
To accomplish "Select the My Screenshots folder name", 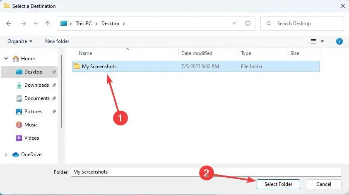I will pos(99,67).
